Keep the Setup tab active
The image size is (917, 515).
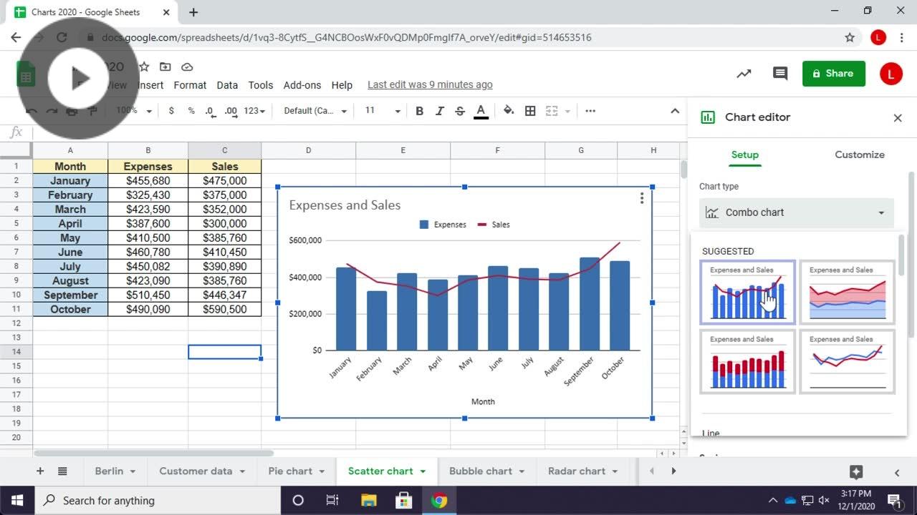coord(745,154)
